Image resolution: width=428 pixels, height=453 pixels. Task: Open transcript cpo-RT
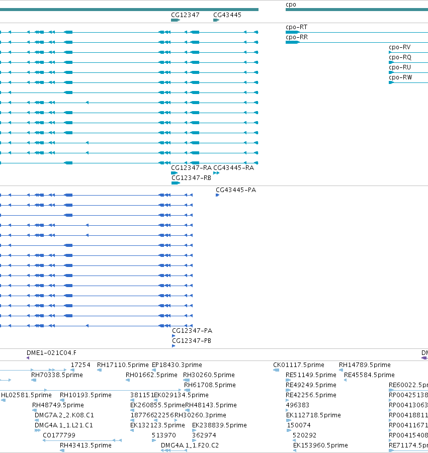tap(297, 27)
